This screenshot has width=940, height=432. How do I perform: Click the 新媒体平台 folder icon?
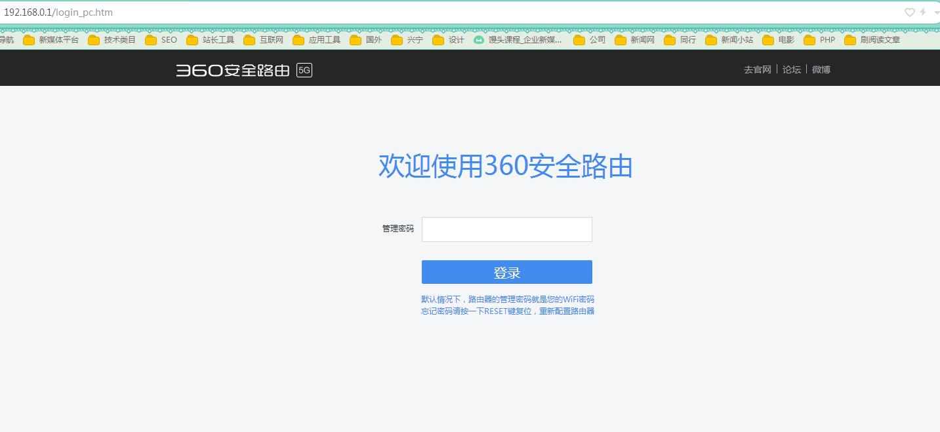(x=28, y=39)
